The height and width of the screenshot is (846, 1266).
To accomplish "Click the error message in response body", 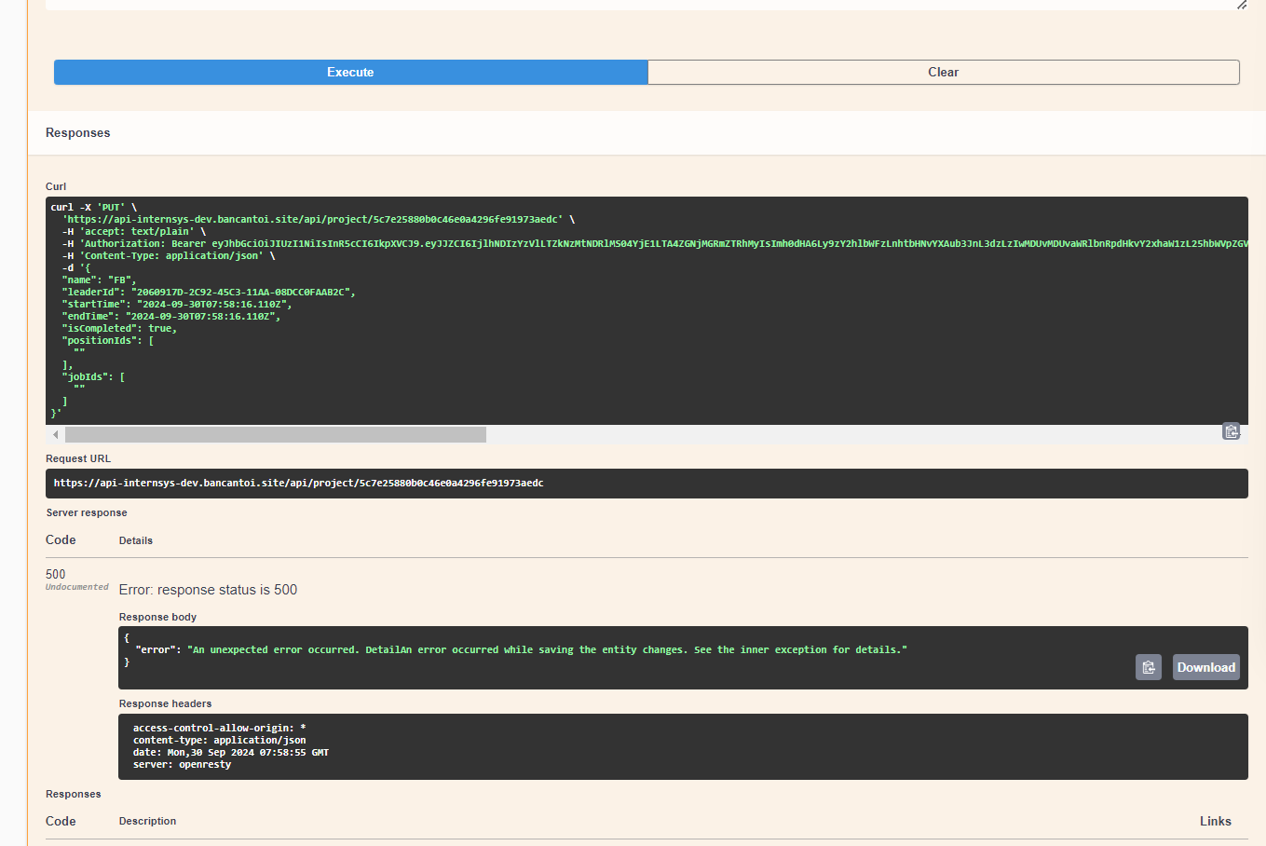I will pos(546,650).
